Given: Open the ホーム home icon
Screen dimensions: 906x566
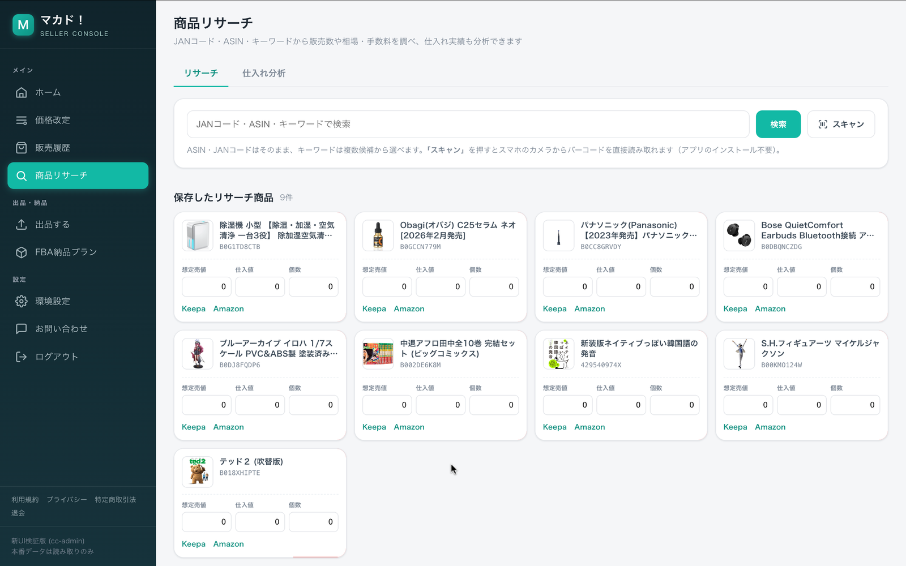Looking at the screenshot, I should coord(22,92).
